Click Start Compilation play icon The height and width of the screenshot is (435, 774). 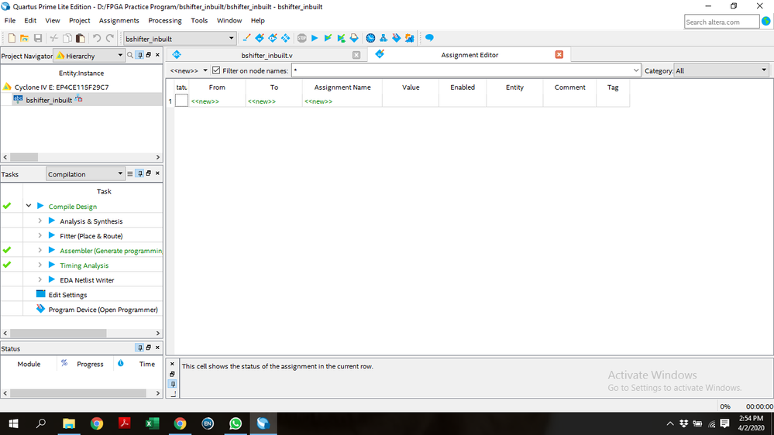tap(315, 38)
